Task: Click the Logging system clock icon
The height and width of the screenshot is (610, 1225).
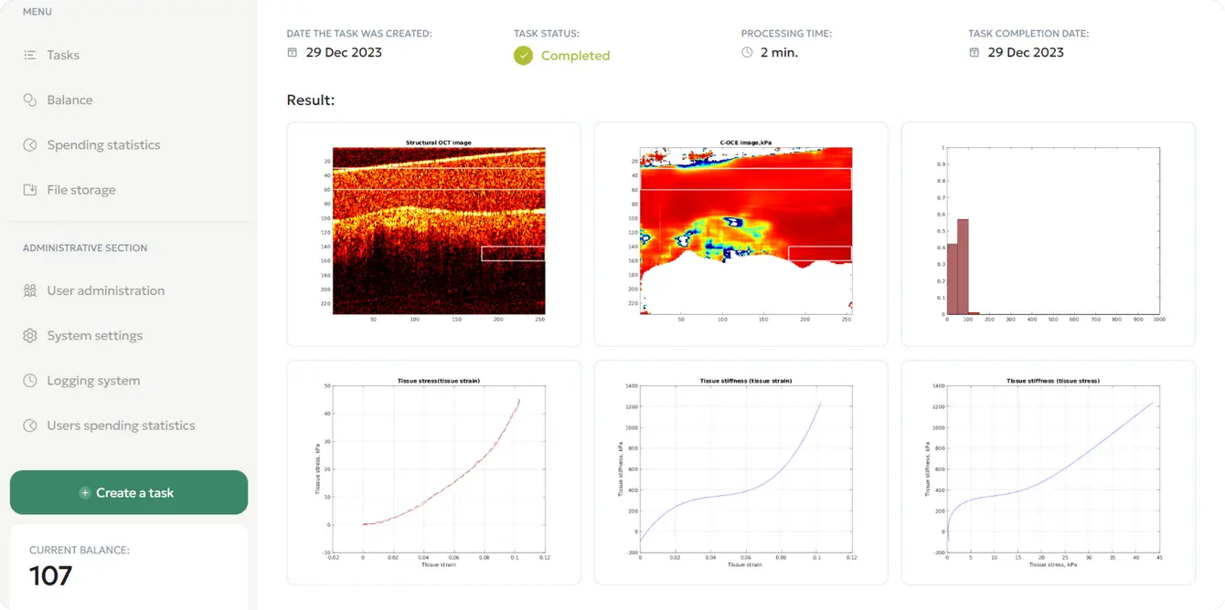Action: click(x=30, y=381)
